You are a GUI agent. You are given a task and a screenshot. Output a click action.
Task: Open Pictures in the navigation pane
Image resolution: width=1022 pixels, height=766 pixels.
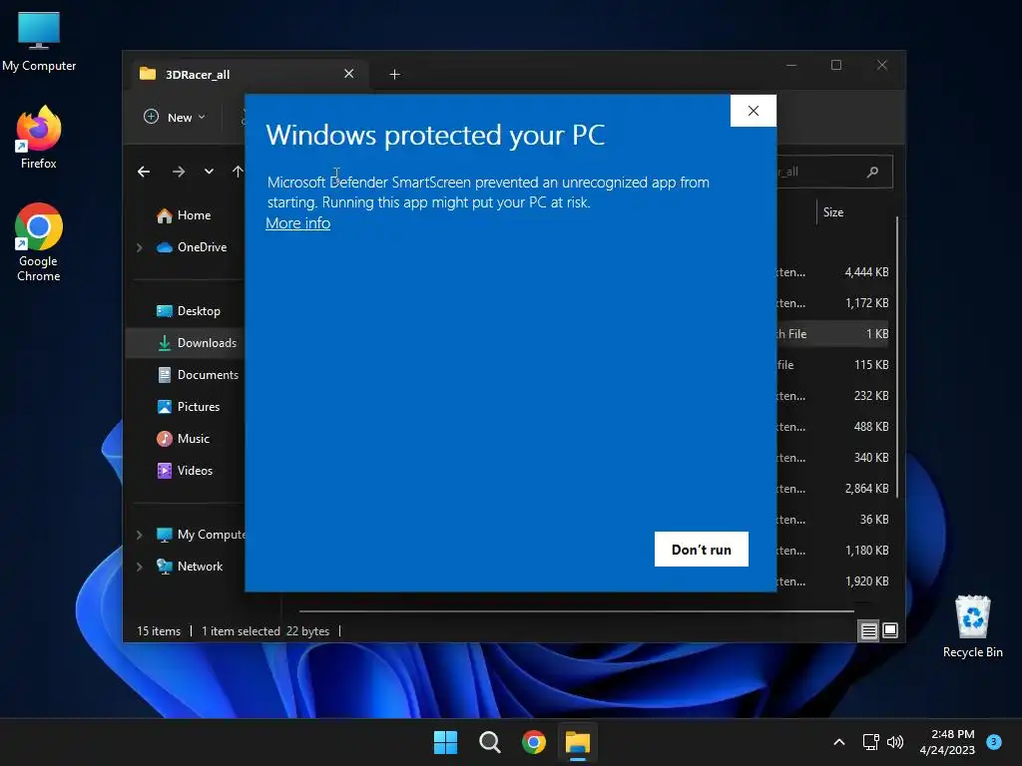tap(189, 407)
